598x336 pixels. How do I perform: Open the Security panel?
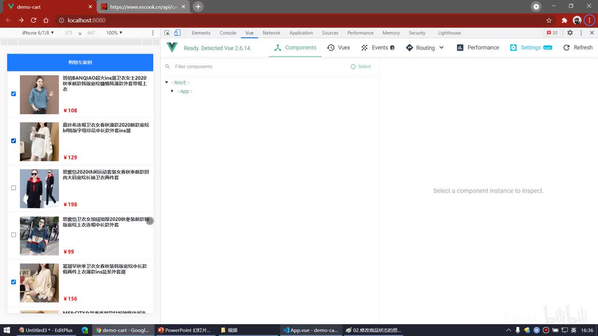click(x=417, y=33)
